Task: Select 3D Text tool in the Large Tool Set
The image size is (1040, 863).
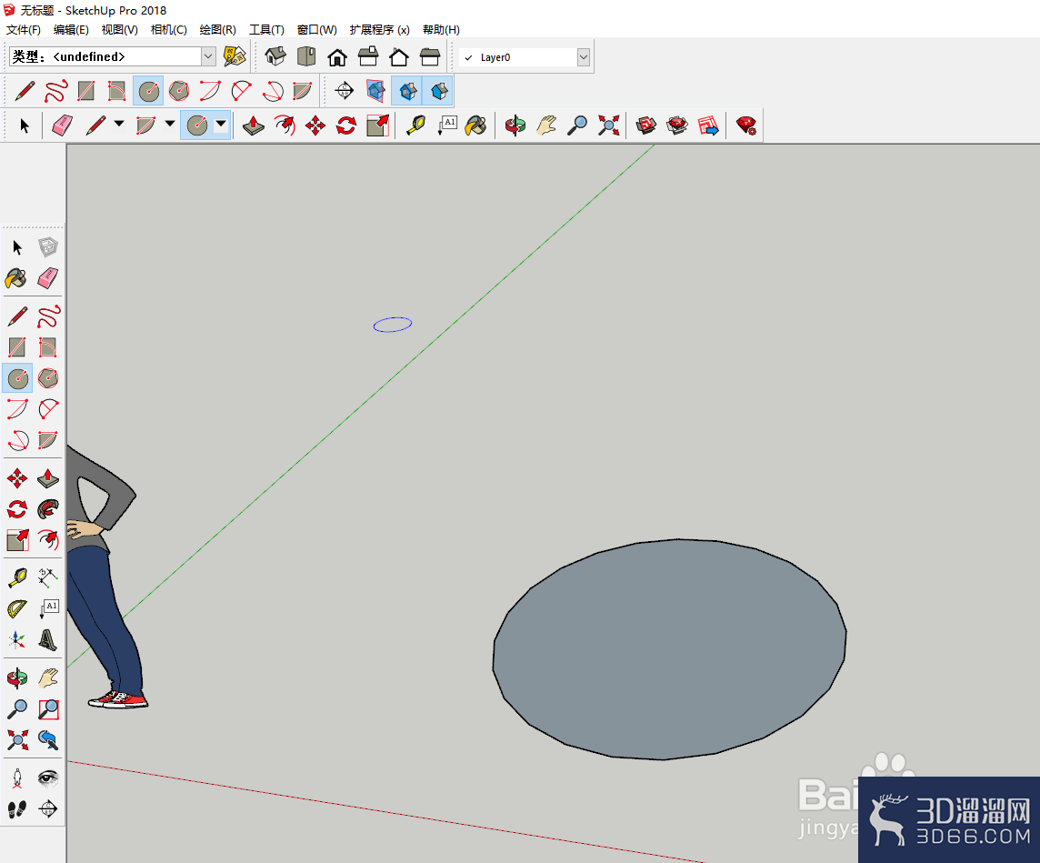Action: coord(48,639)
